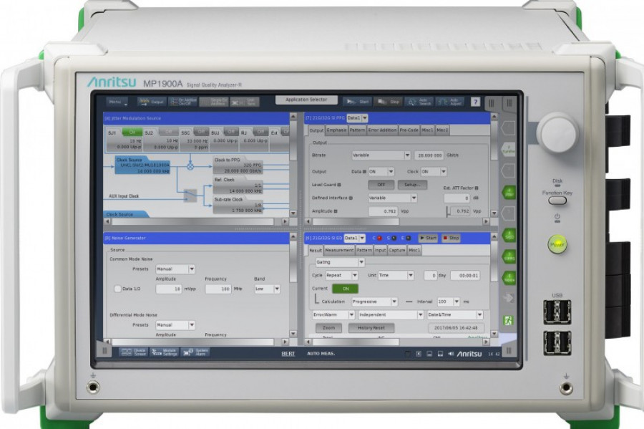Open the Device Screen bottom icon
Screen dimensions: 644x429
(x=134, y=352)
